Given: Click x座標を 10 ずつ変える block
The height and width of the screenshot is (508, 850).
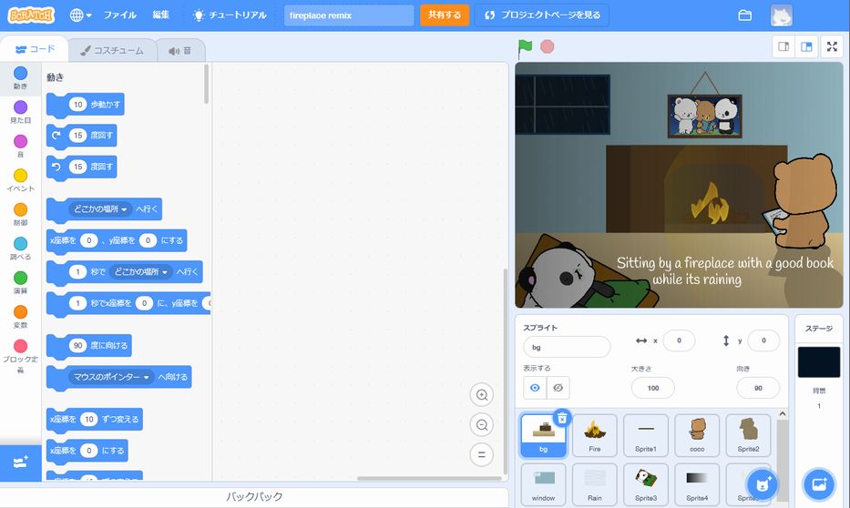Looking at the screenshot, I should (95, 419).
